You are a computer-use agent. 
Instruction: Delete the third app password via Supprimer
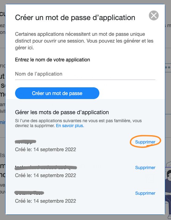(x=145, y=193)
